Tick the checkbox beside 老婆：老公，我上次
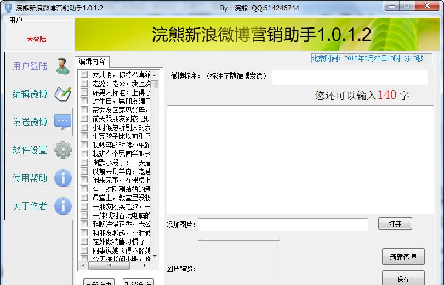444x285 pixels. coord(84,83)
